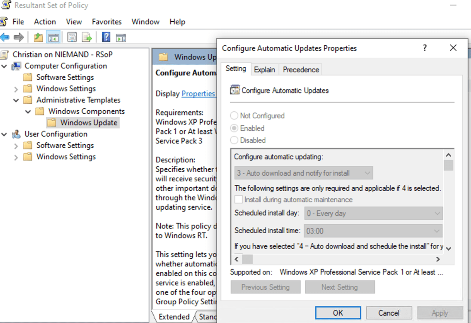471x323 pixels.
Task: Select the Administrative Templates folder icon
Action: 28,100
